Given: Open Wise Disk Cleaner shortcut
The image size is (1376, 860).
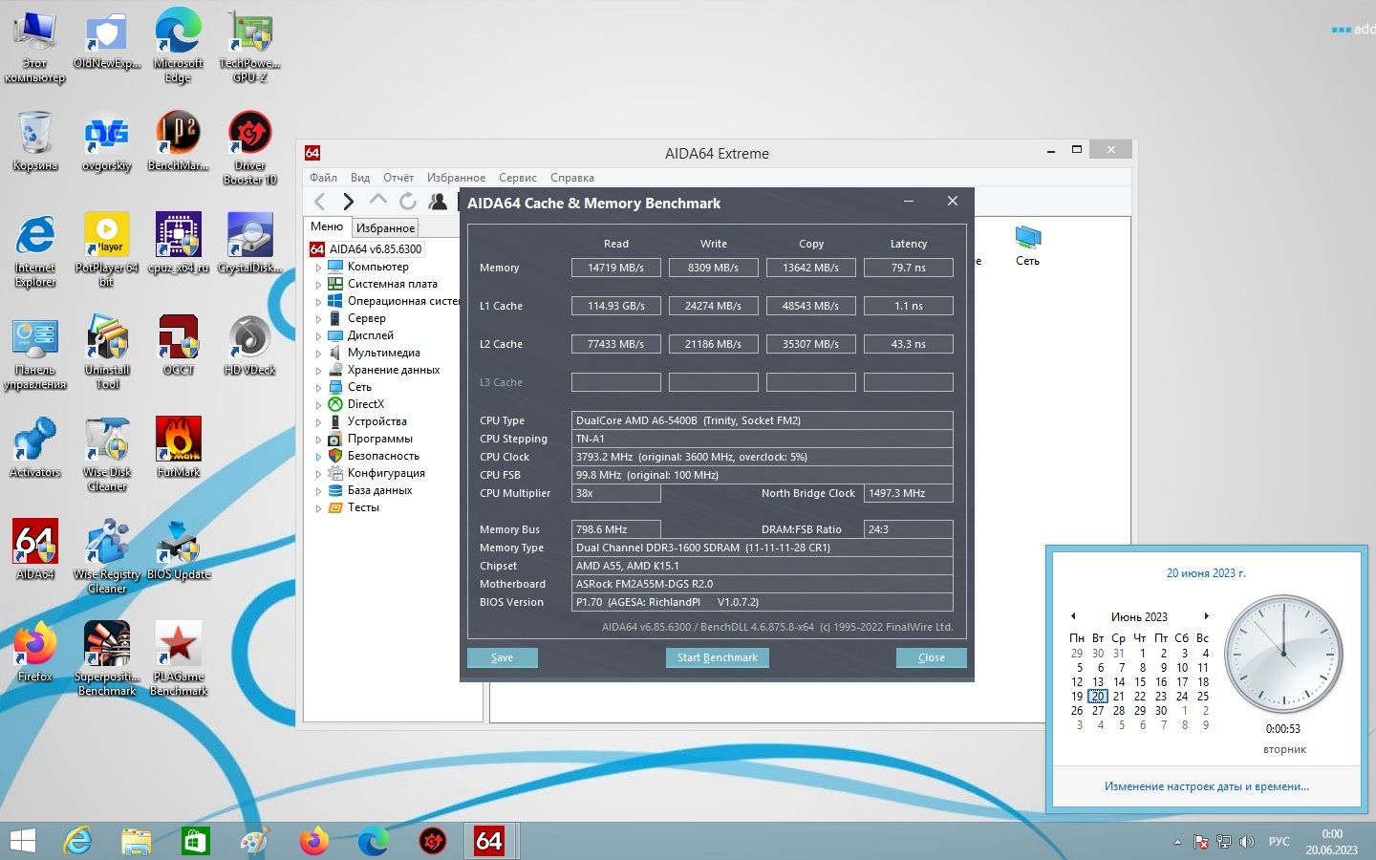Looking at the screenshot, I should click(107, 456).
